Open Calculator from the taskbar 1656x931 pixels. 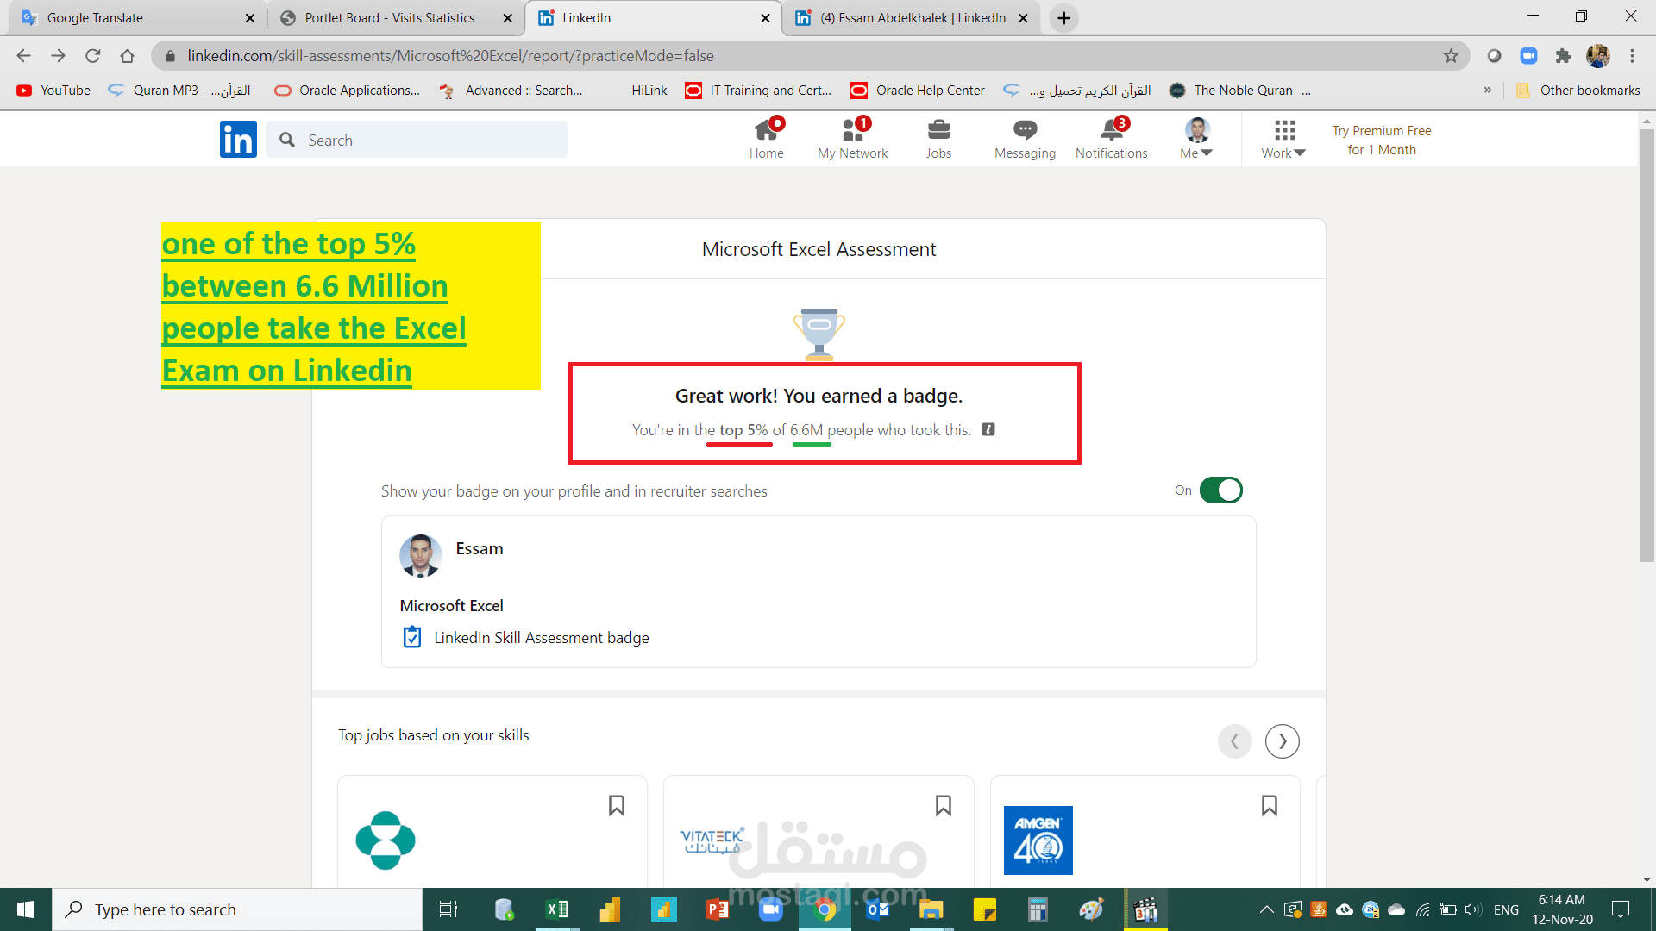tap(1037, 909)
